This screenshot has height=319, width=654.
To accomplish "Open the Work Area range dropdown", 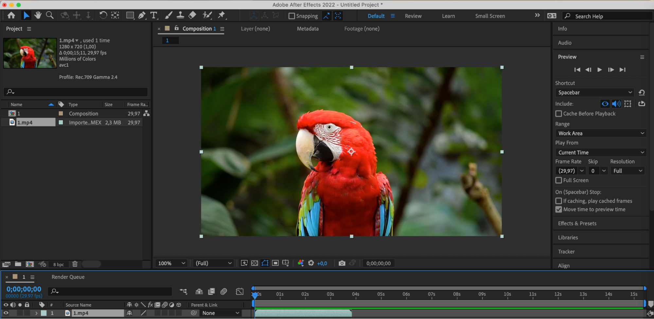I will pos(601,133).
